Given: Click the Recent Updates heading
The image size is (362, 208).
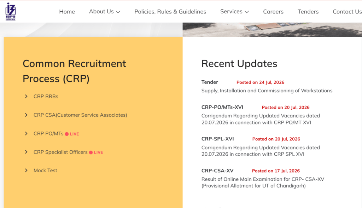Looking at the screenshot, I should (x=239, y=64).
